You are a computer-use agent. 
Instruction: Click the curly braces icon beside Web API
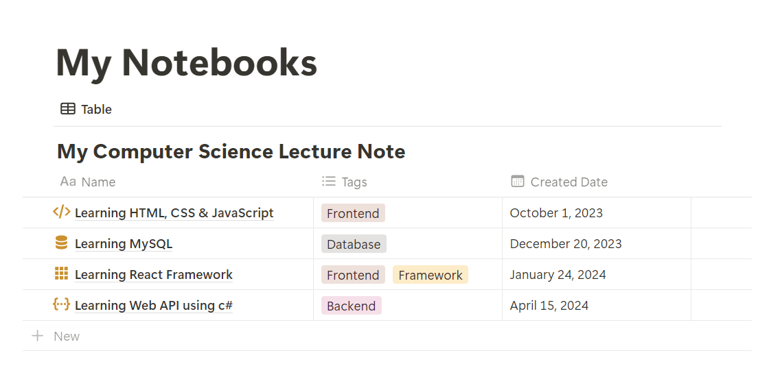(62, 305)
